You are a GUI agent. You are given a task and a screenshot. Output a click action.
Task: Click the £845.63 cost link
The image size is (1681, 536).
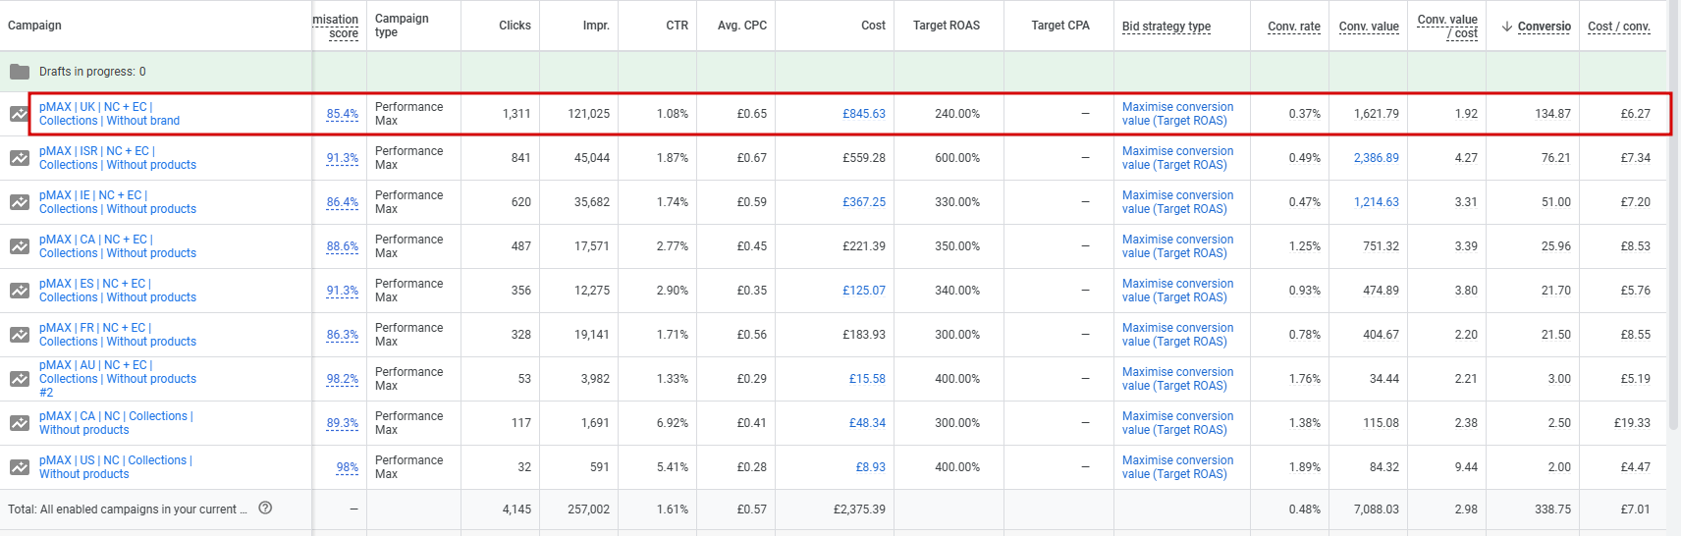click(863, 114)
